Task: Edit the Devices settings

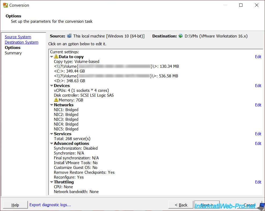Action: coord(258,86)
